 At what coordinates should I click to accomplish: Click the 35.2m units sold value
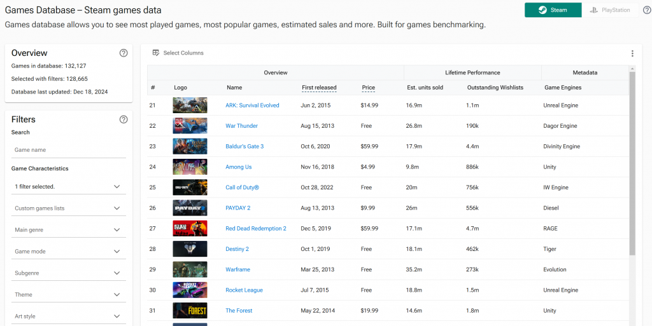tap(414, 269)
